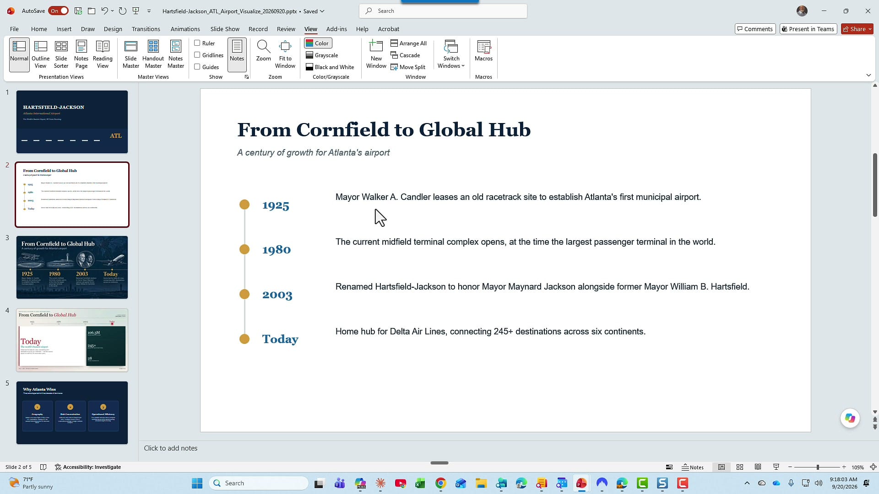This screenshot has width=879, height=494.
Task: Open Copilot floating button
Action: pyautogui.click(x=850, y=418)
